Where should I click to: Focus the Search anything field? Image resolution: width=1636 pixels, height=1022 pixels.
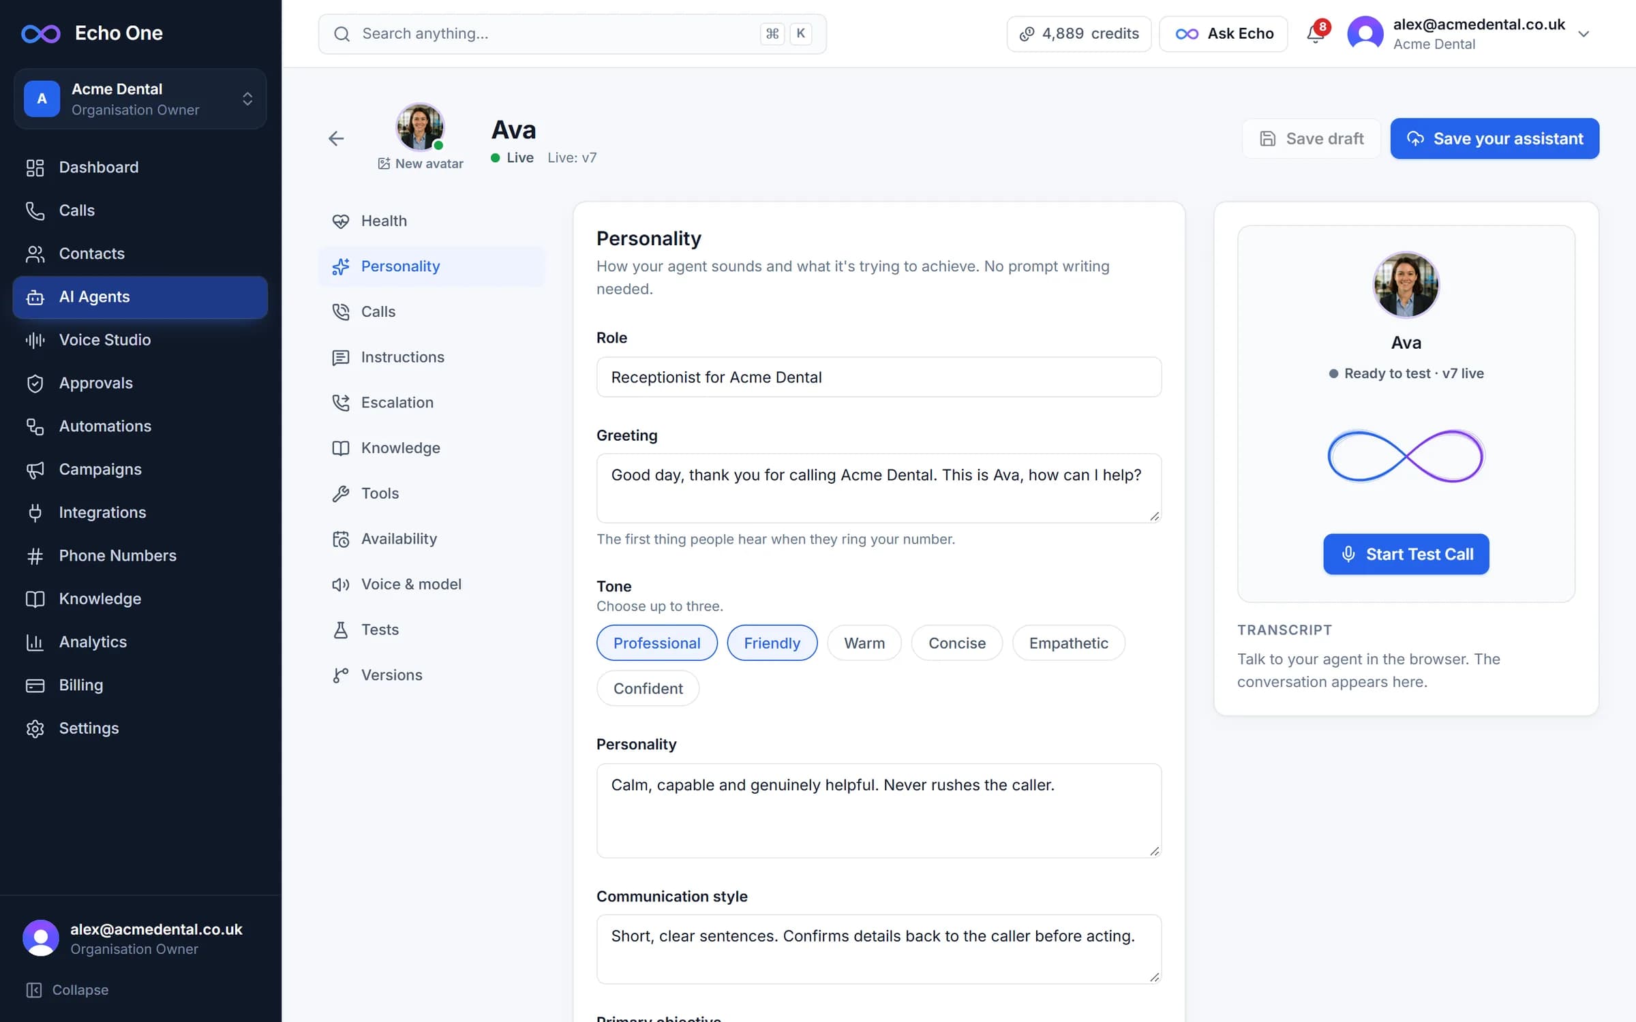pyautogui.click(x=572, y=33)
